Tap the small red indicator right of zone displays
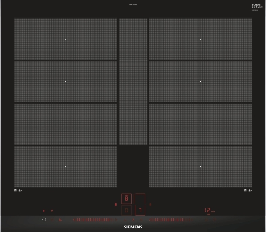Image resolution: width=266 pixels, height=232 pixels. pyautogui.click(x=150, y=204)
